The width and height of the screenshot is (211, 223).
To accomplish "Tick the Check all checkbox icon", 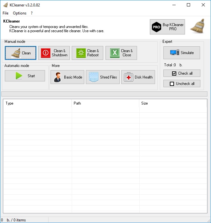I will pos(174,73).
